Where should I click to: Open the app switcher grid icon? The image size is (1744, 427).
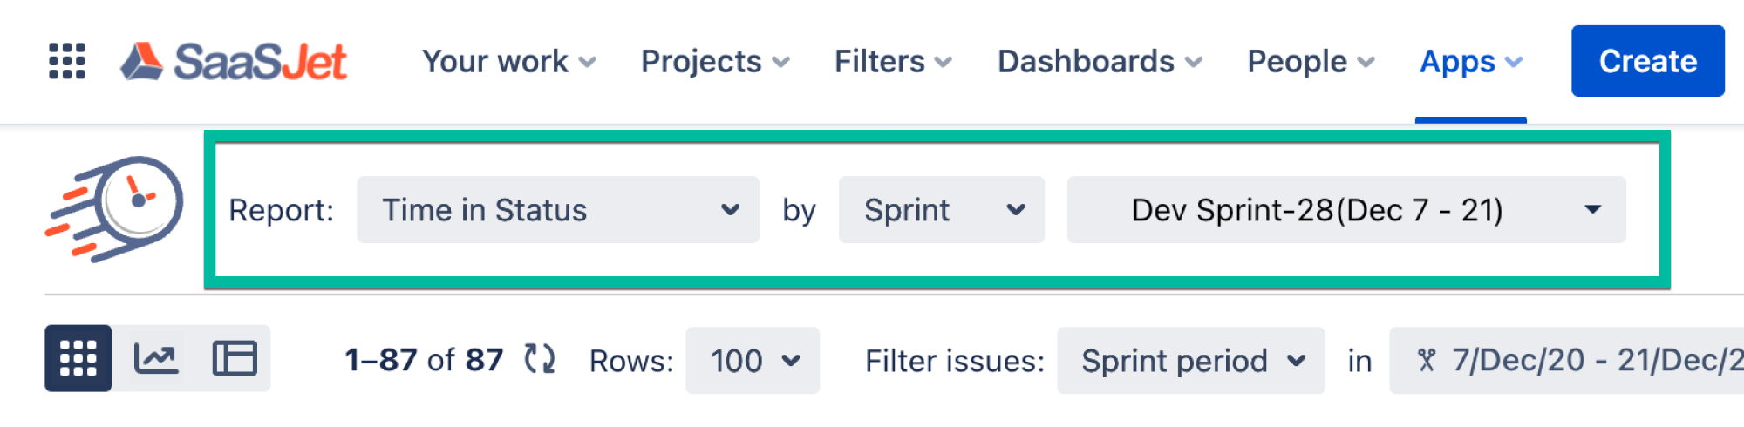click(x=67, y=61)
